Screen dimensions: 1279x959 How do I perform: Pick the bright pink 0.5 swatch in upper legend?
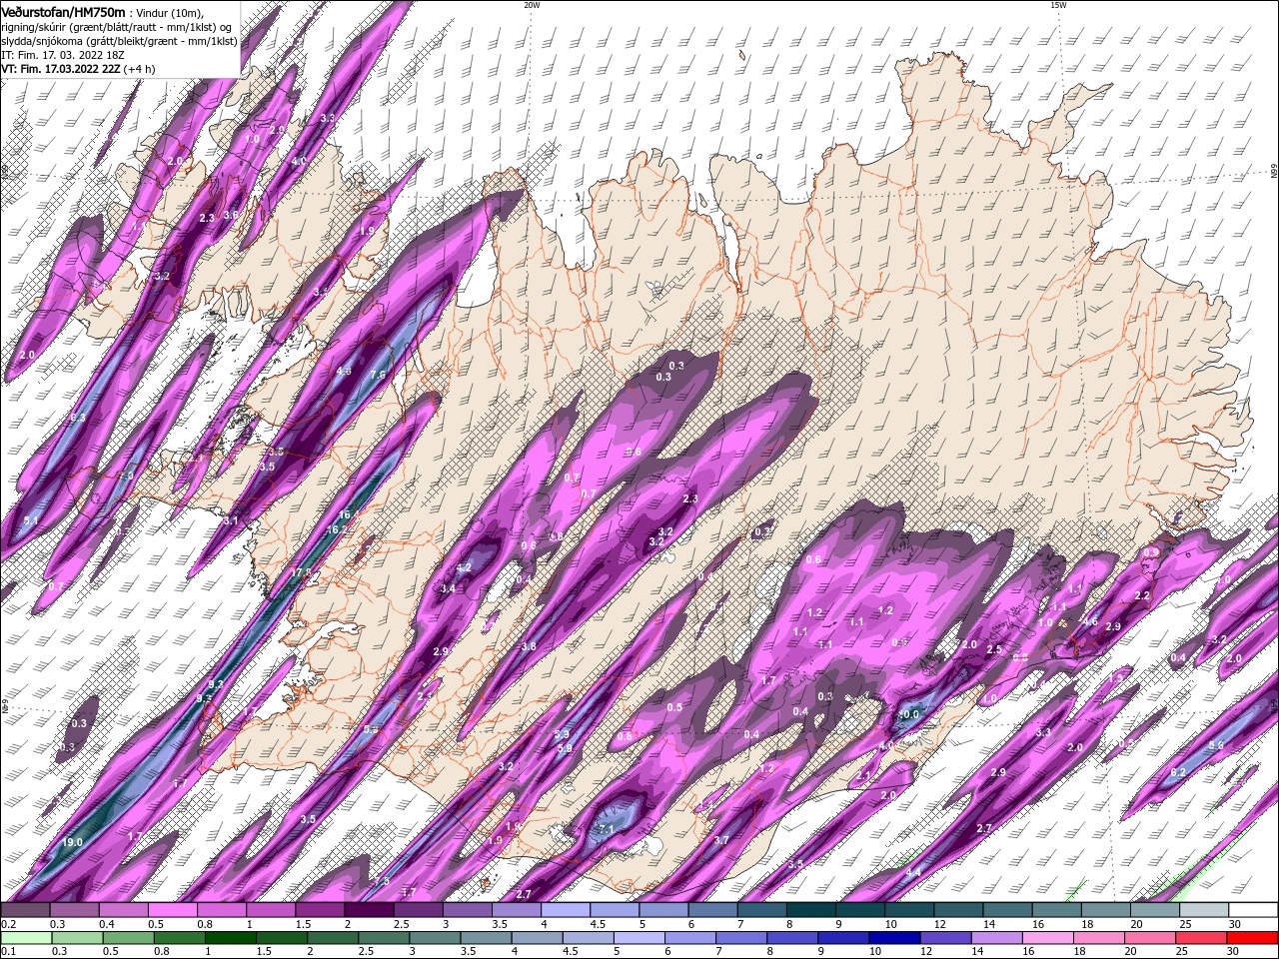[173, 909]
